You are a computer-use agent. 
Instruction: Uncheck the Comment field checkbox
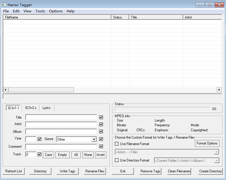point(101,147)
